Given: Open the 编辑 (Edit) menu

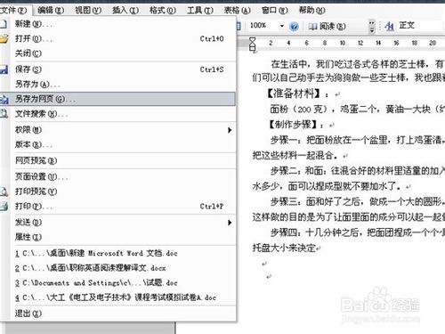Looking at the screenshot, I should tap(51, 10).
